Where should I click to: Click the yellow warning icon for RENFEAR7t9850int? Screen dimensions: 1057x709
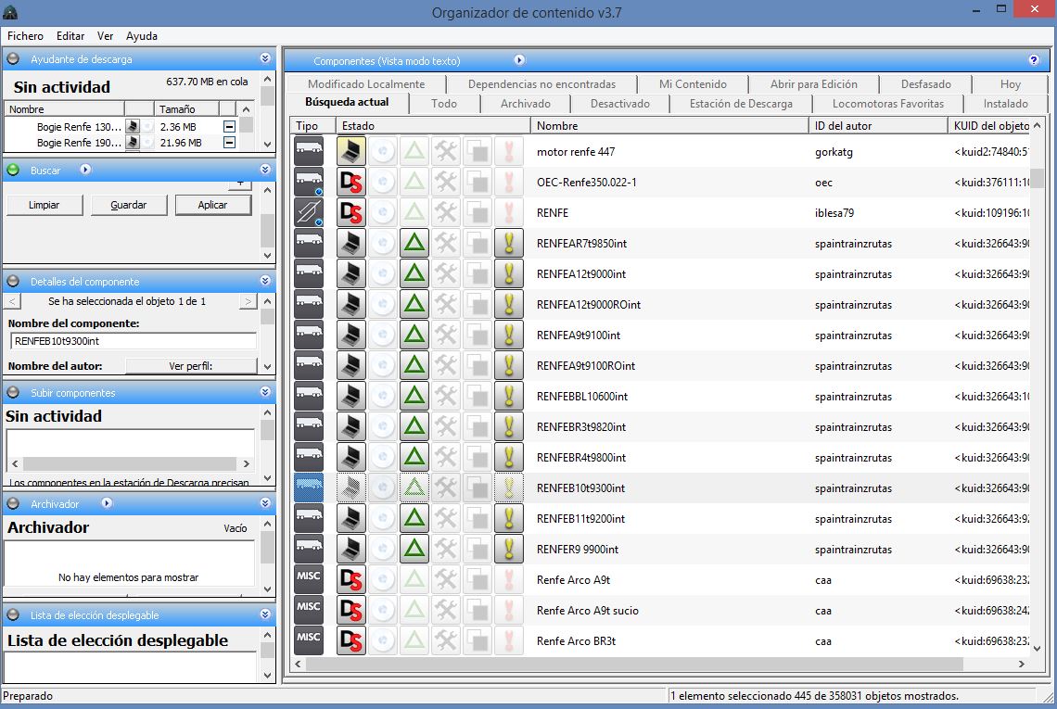508,244
